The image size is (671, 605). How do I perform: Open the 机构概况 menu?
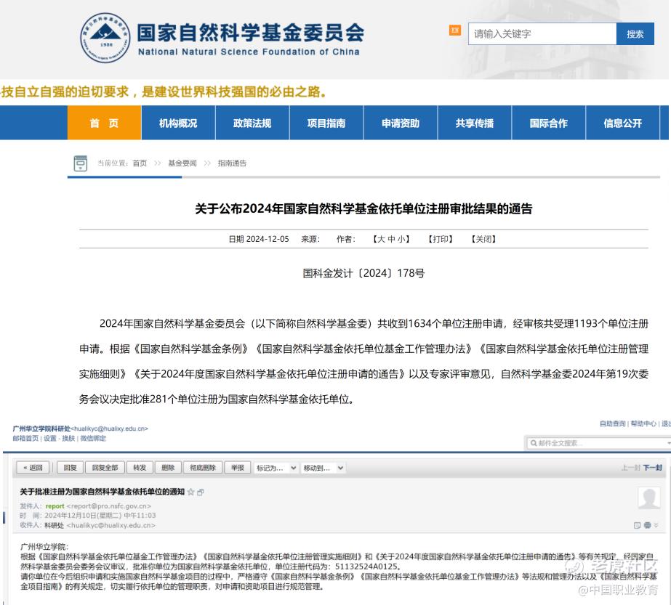point(178,123)
